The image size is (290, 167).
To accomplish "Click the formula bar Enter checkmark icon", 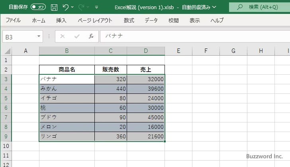I will pos(77,36).
